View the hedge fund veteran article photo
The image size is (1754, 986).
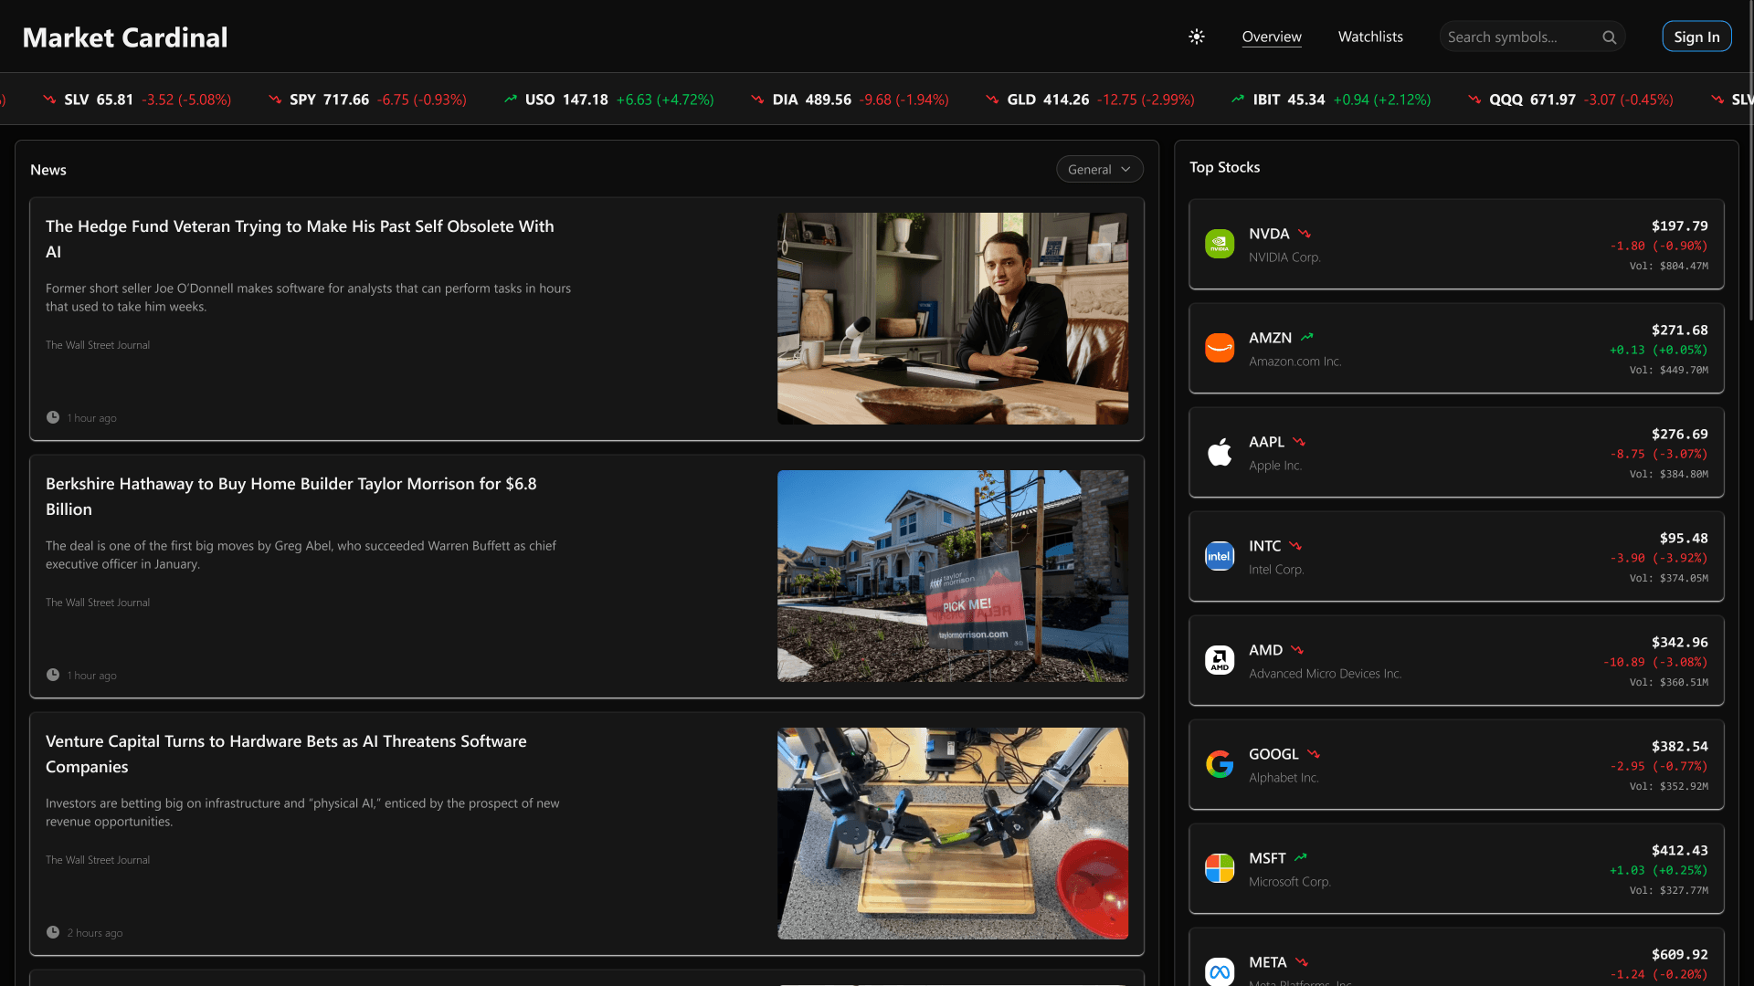coord(953,319)
